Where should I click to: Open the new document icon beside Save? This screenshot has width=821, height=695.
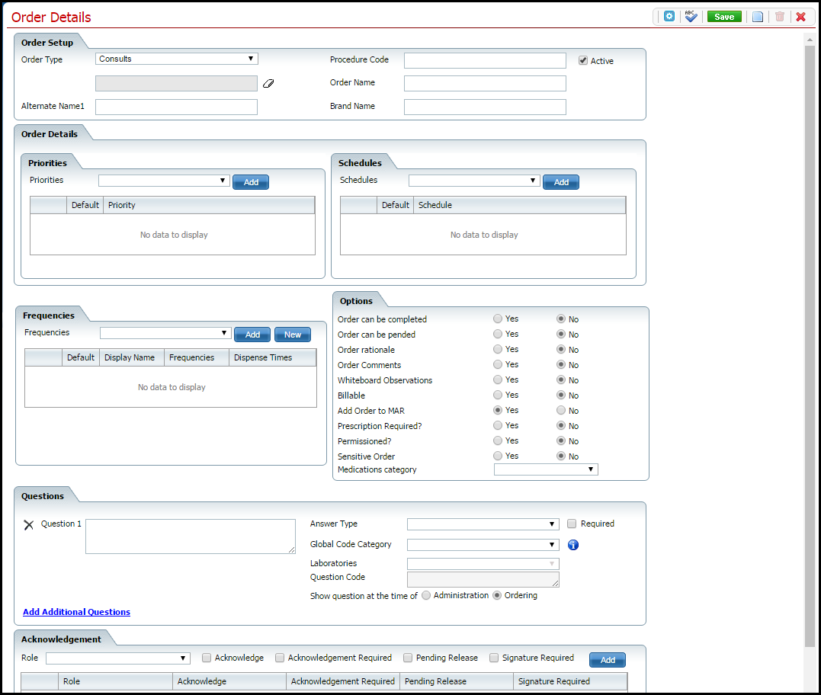coord(757,17)
